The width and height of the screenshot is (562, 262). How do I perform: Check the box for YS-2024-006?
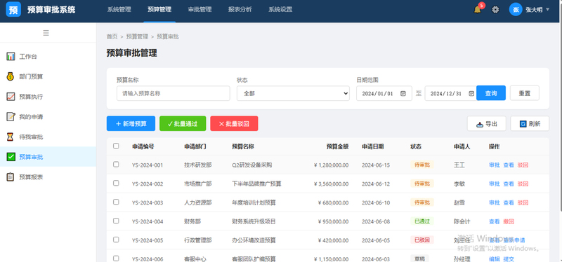click(116, 258)
